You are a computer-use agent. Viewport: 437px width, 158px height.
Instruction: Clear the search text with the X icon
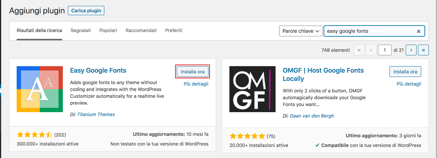tap(419, 31)
